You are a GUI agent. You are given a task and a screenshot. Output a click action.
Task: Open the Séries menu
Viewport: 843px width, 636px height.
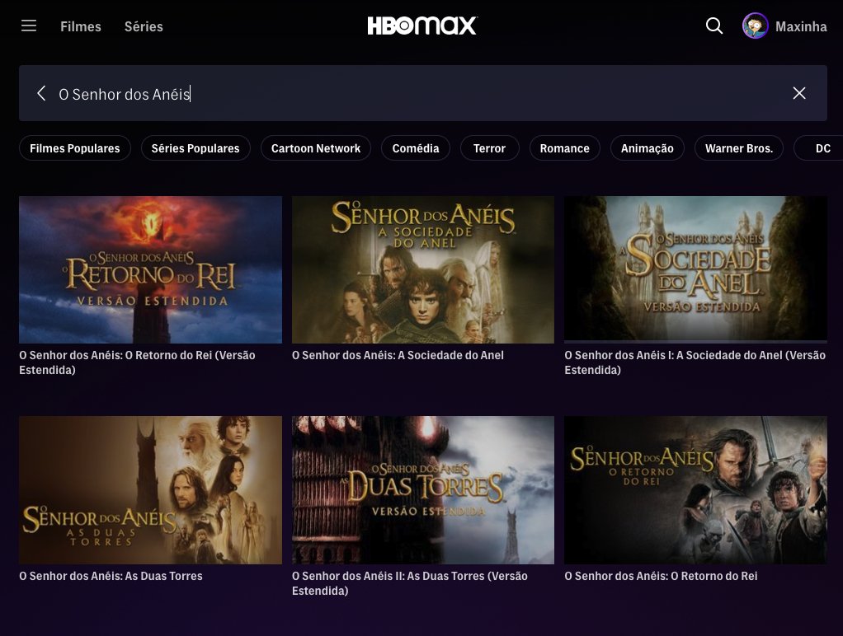144,26
